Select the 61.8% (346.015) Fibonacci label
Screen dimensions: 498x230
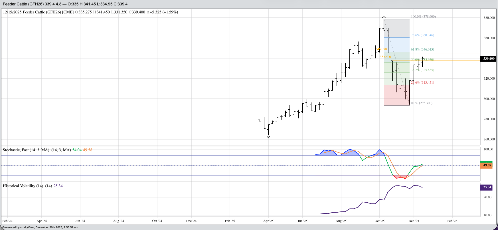(x=422, y=49)
